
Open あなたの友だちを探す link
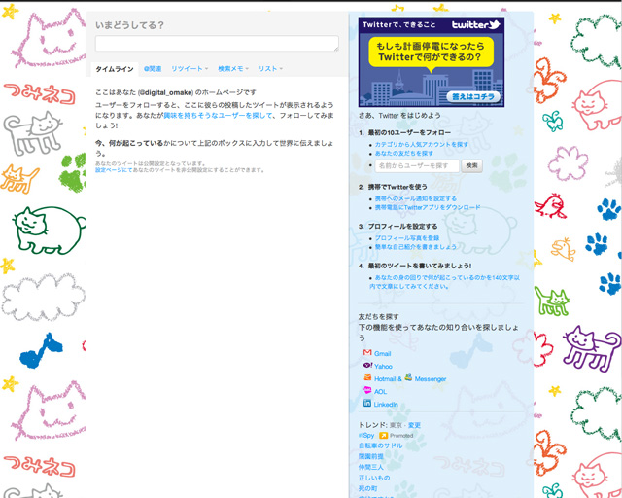404,154
